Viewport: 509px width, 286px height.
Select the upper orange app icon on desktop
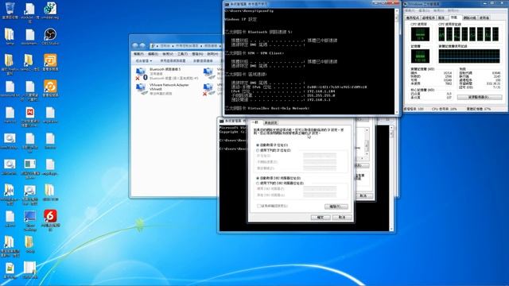(50, 60)
